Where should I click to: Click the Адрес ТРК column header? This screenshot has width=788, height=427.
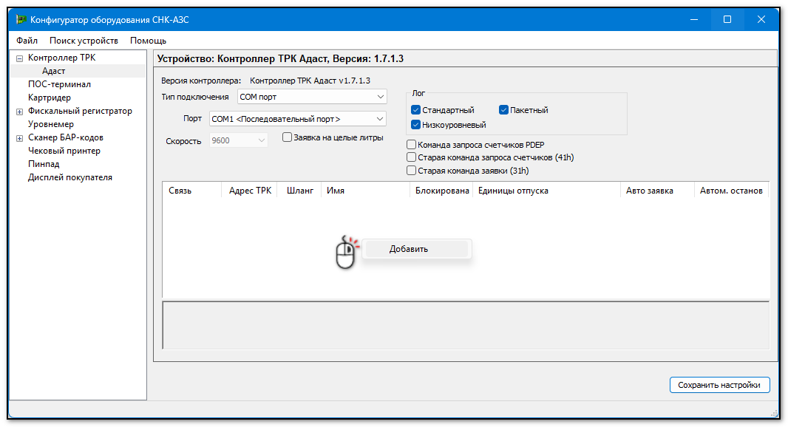pyautogui.click(x=250, y=191)
